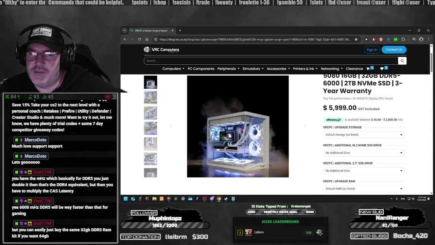Screen dimensions: 435x245
Task: Focus the site search field
Action: (271, 61)
